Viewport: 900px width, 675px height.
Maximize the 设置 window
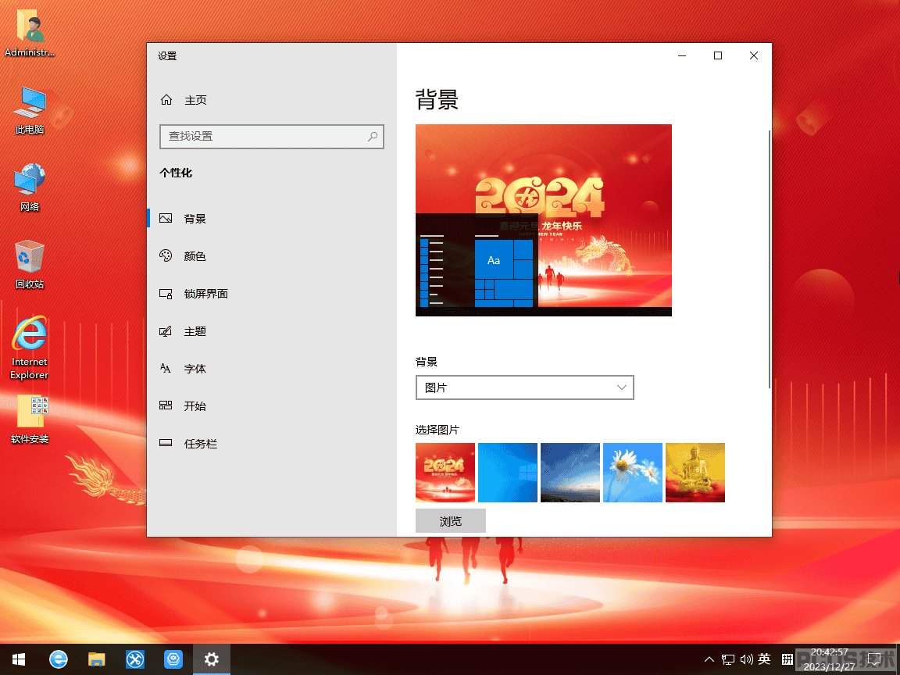(717, 55)
